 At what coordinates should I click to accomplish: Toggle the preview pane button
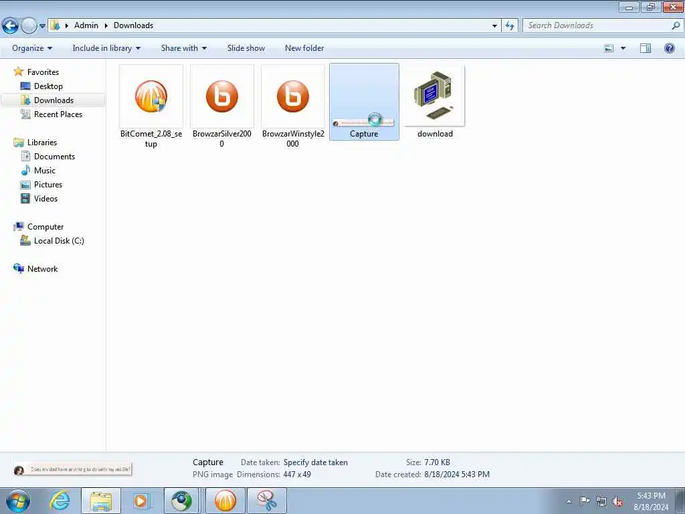[x=646, y=48]
